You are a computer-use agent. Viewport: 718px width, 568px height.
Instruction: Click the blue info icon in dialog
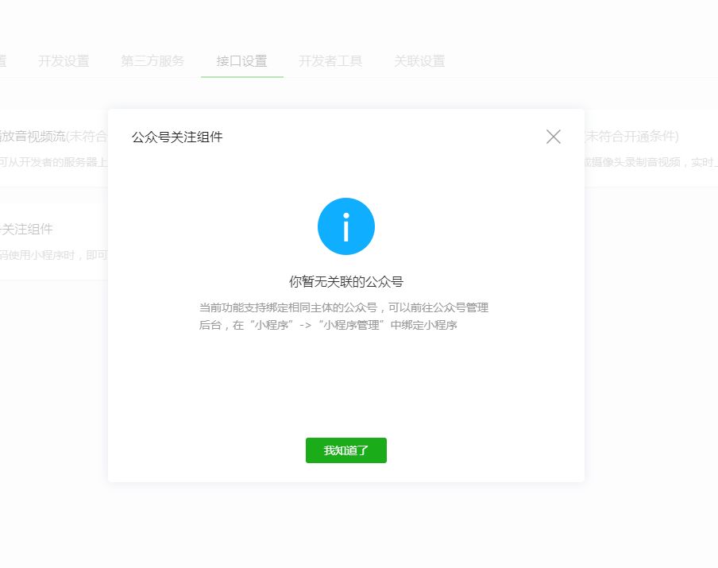(x=346, y=226)
